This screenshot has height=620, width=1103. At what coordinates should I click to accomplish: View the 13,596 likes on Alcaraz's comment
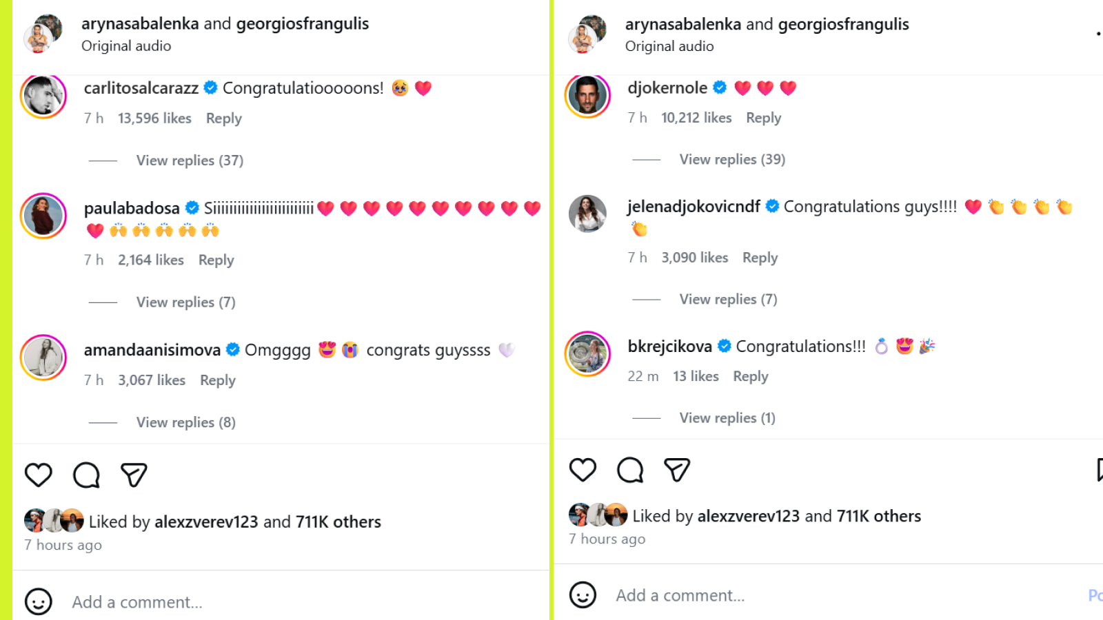[x=154, y=118]
